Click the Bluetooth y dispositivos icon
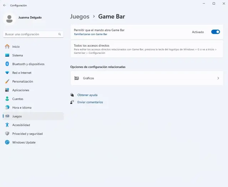Viewport: 228px width, 187px height. click(7, 64)
